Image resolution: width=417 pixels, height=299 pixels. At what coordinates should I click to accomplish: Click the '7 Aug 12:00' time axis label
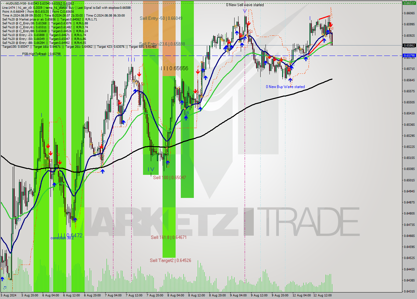(134, 295)
